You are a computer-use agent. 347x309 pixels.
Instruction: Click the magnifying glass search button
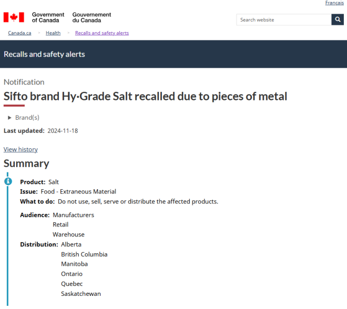click(338, 19)
